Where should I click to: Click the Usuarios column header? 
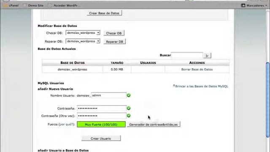tap(148, 63)
